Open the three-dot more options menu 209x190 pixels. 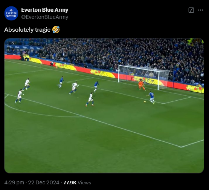[x=200, y=10]
